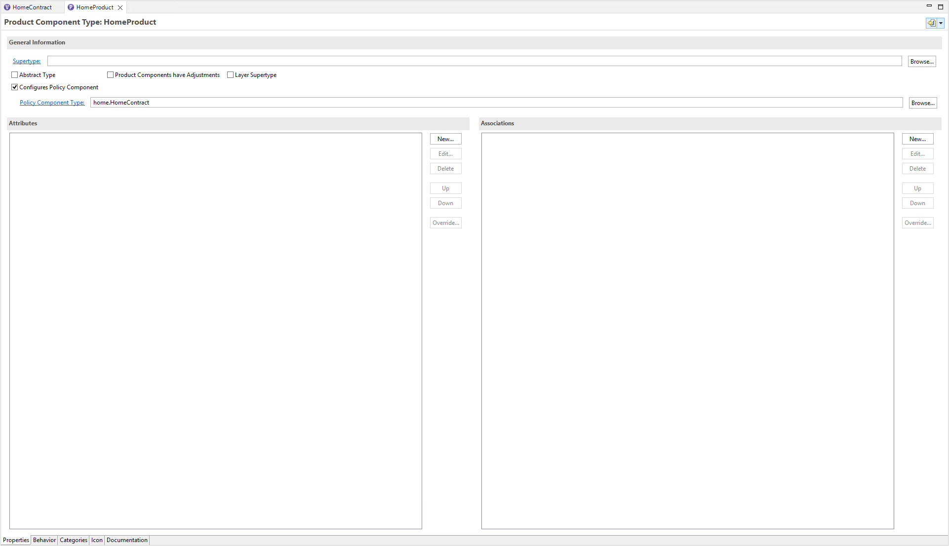
Task: Open the Categories tab
Action: 73,540
